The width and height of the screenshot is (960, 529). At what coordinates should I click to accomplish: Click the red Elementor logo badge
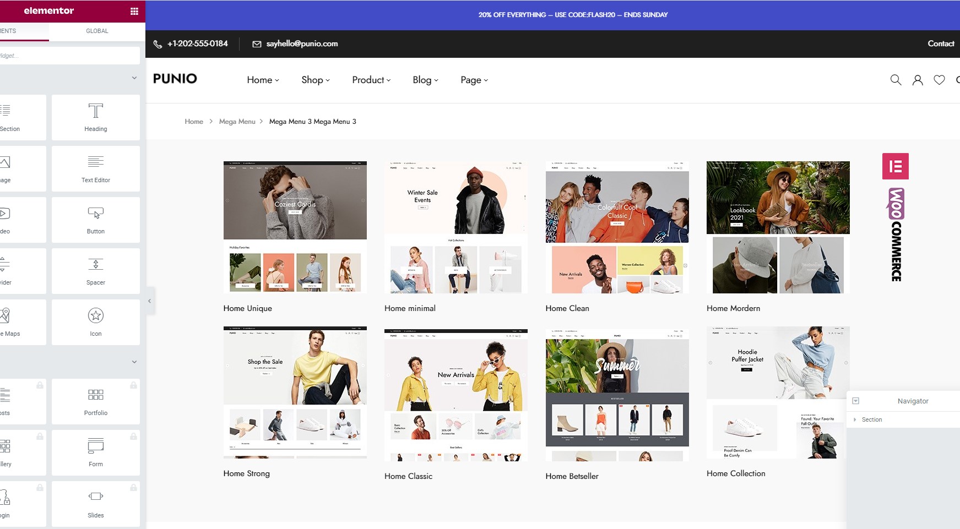click(x=896, y=166)
